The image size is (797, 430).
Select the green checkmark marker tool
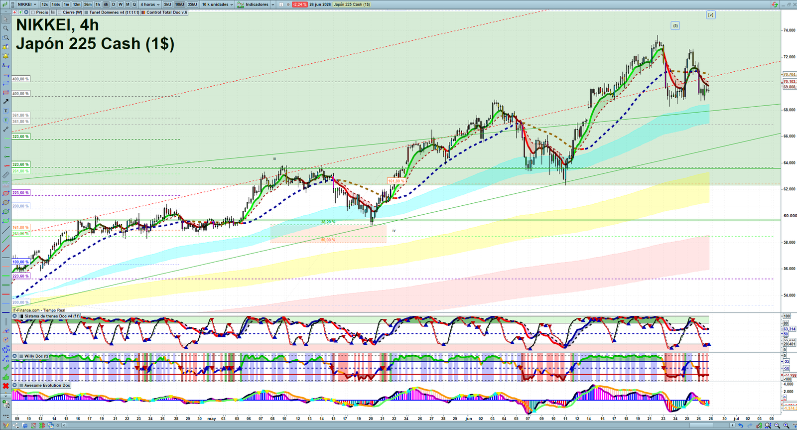click(6, 367)
